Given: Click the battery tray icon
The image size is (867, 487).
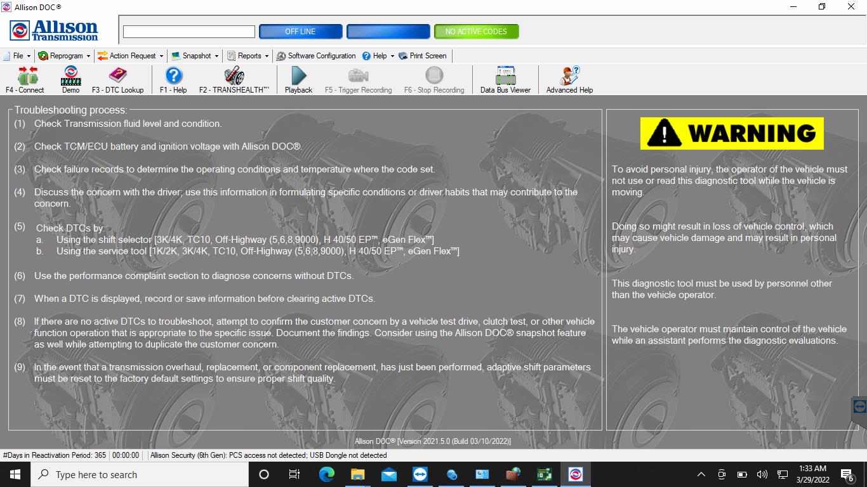Looking at the screenshot, I should [x=742, y=474].
